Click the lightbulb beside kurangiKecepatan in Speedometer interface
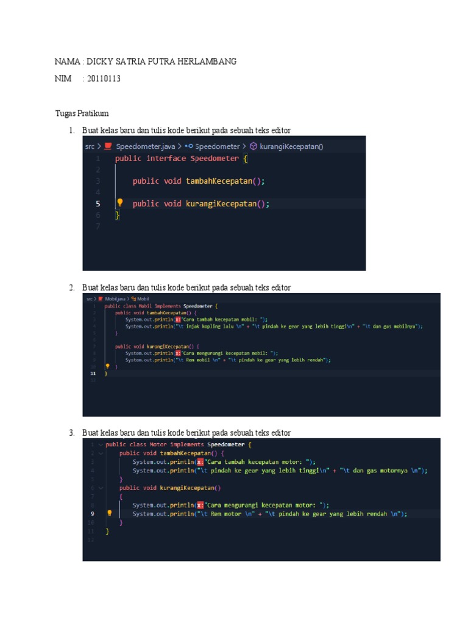This screenshot has width=468, height=625. (120, 203)
